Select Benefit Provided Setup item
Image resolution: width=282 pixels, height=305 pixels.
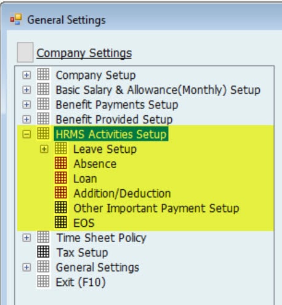(114, 120)
